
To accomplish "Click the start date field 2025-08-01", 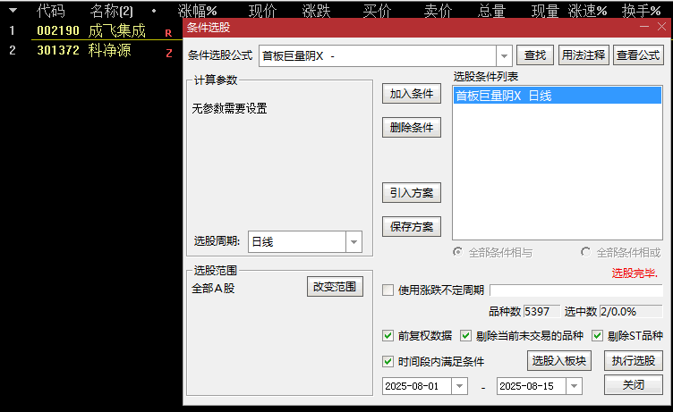I will [417, 386].
